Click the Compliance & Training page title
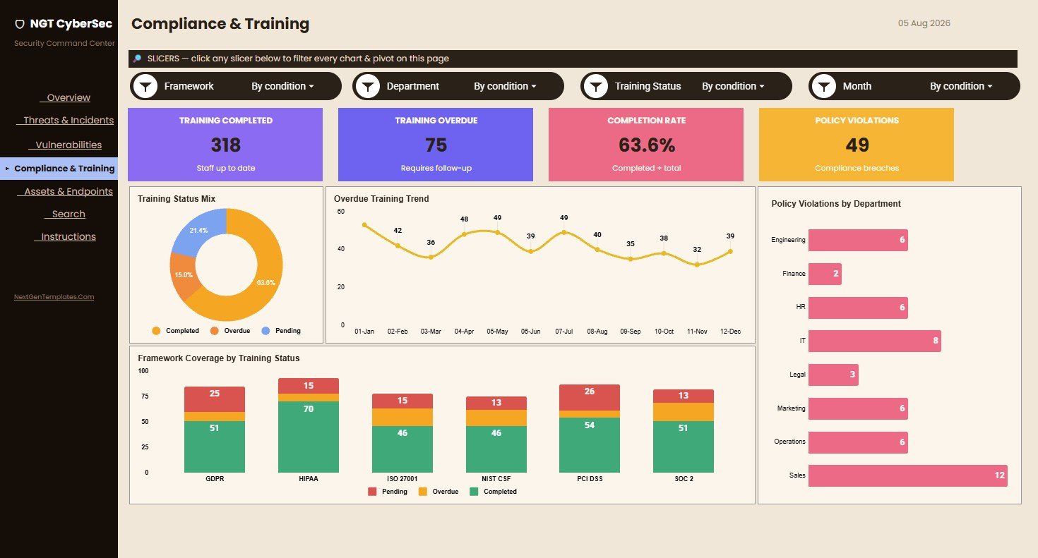Viewport: 1038px width, 558px height. pos(220,24)
